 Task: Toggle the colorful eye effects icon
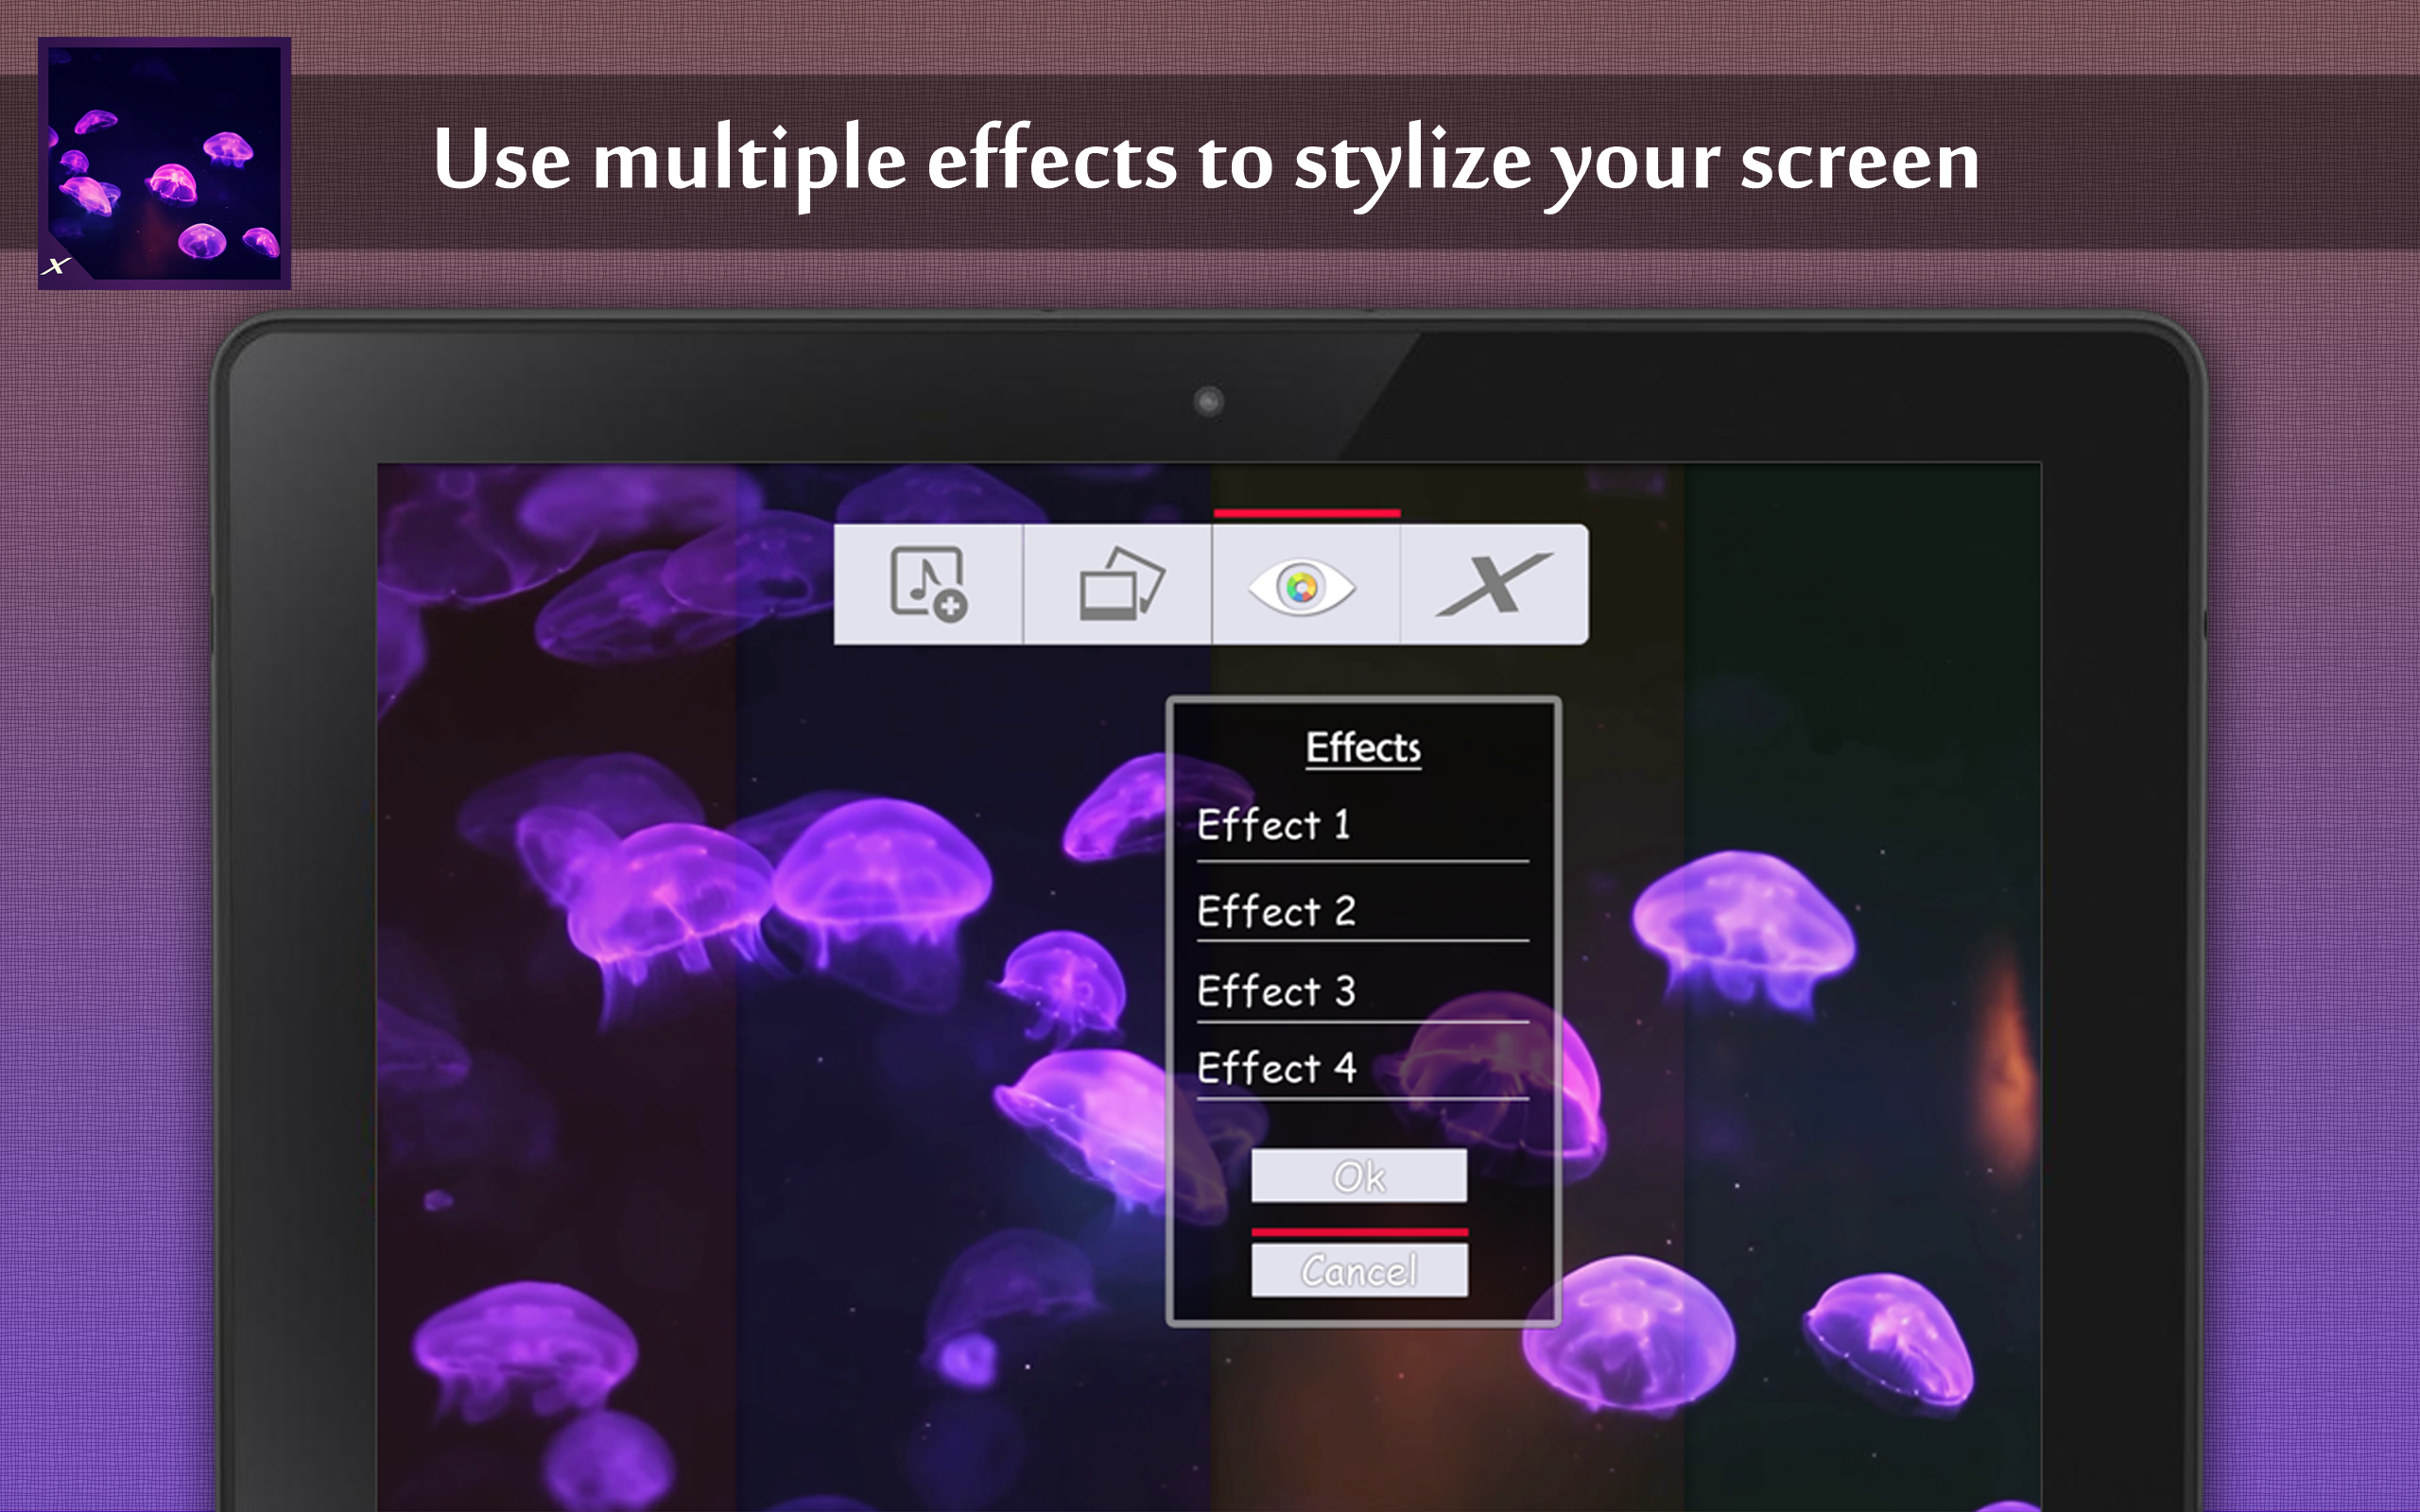pyautogui.click(x=1303, y=586)
